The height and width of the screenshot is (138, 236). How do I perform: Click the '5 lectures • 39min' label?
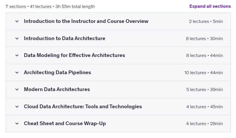coord(205,90)
